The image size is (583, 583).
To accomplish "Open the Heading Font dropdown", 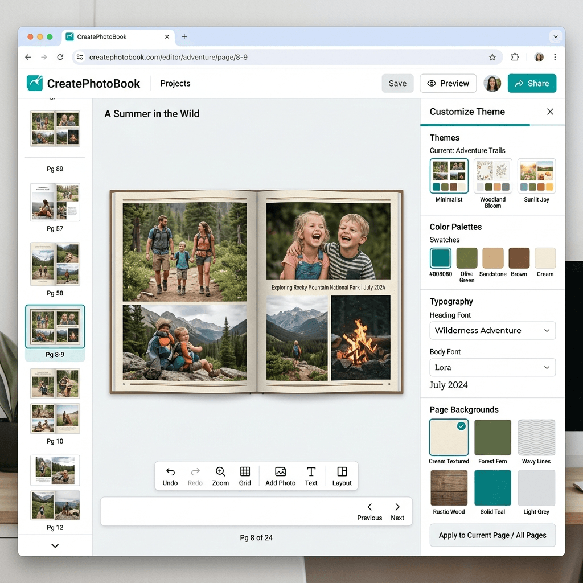I will pos(492,331).
